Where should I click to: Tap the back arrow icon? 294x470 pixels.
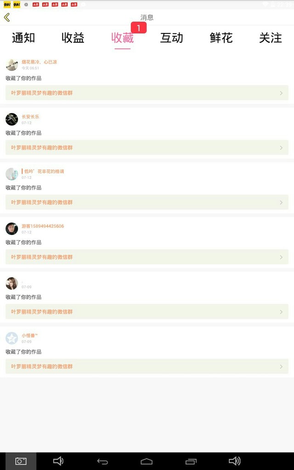coord(7,17)
